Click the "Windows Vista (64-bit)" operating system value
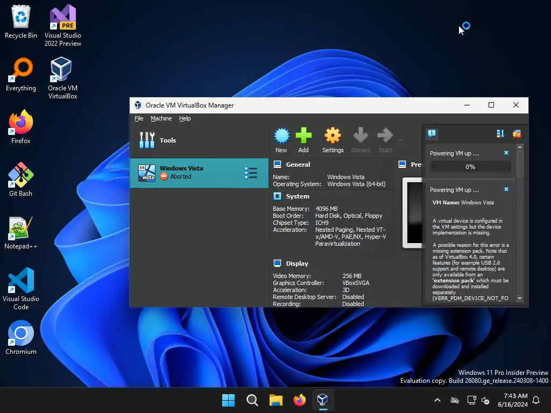The height and width of the screenshot is (413, 551). pyautogui.click(x=356, y=184)
